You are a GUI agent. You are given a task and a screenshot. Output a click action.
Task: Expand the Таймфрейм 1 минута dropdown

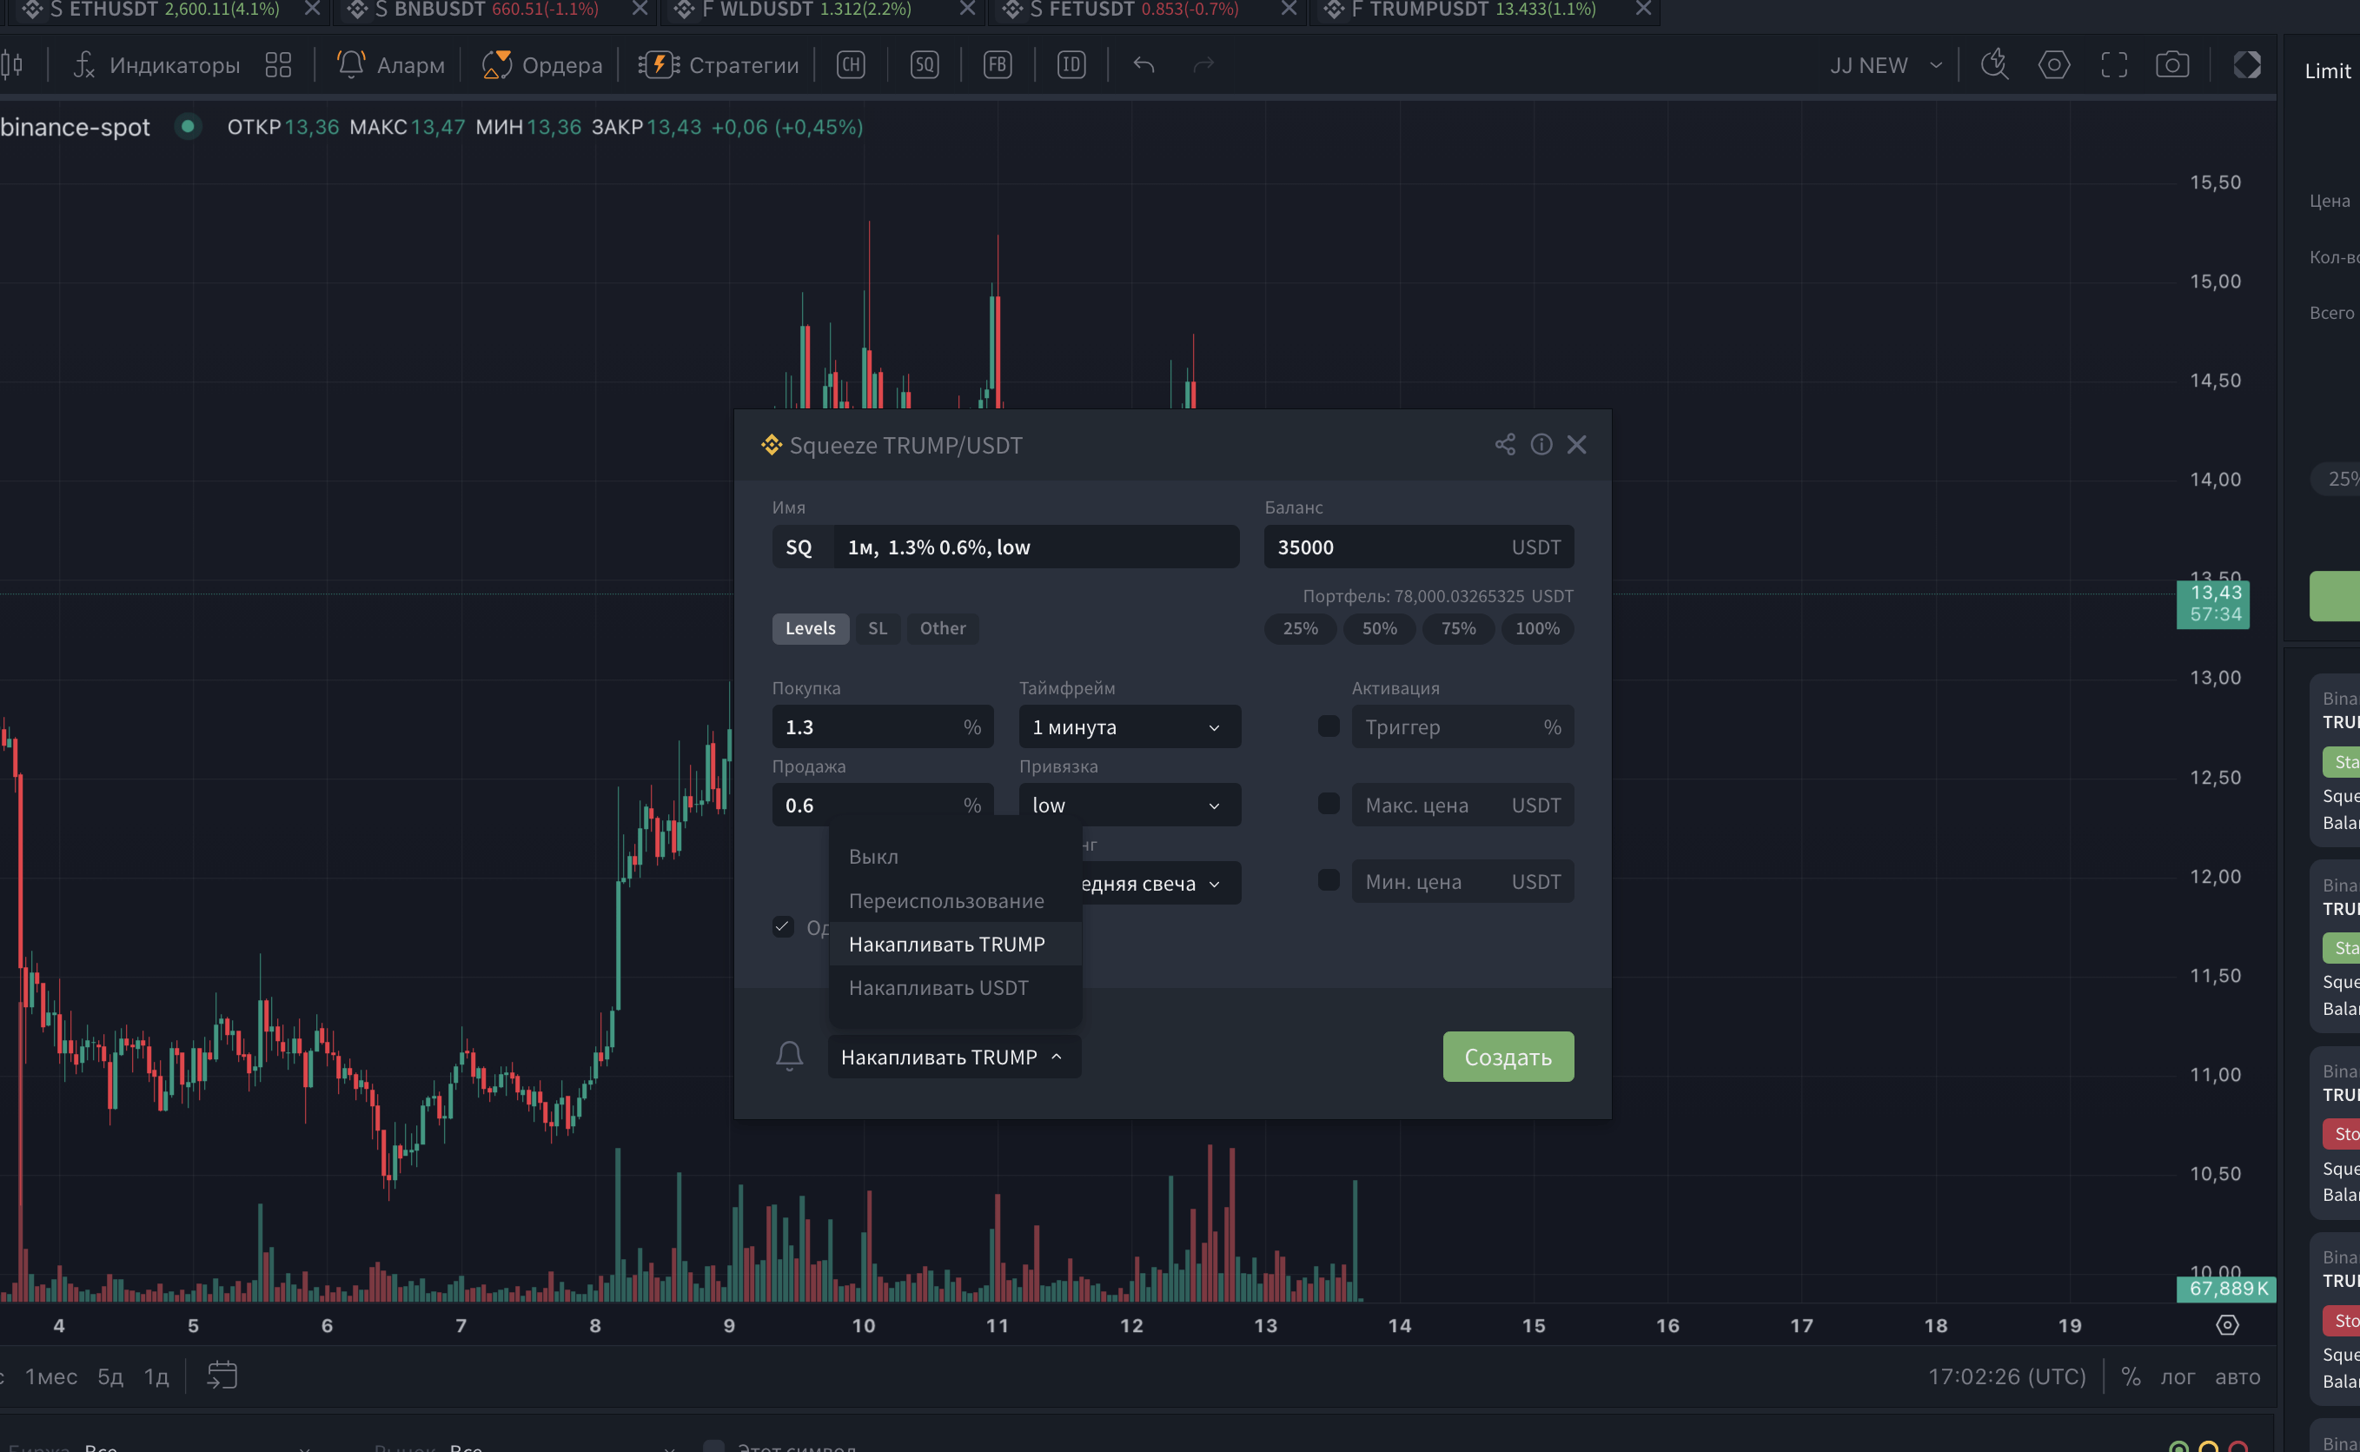click(1130, 727)
